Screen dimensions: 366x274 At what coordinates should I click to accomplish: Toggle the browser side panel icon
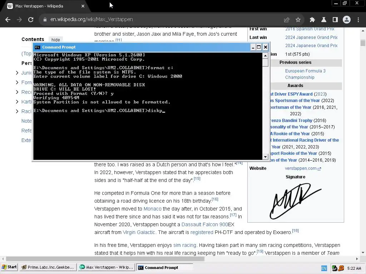coord(335,20)
